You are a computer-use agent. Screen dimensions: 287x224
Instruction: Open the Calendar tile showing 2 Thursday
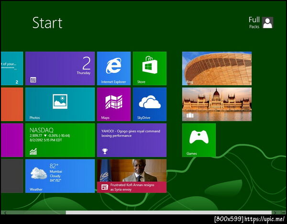point(60,68)
